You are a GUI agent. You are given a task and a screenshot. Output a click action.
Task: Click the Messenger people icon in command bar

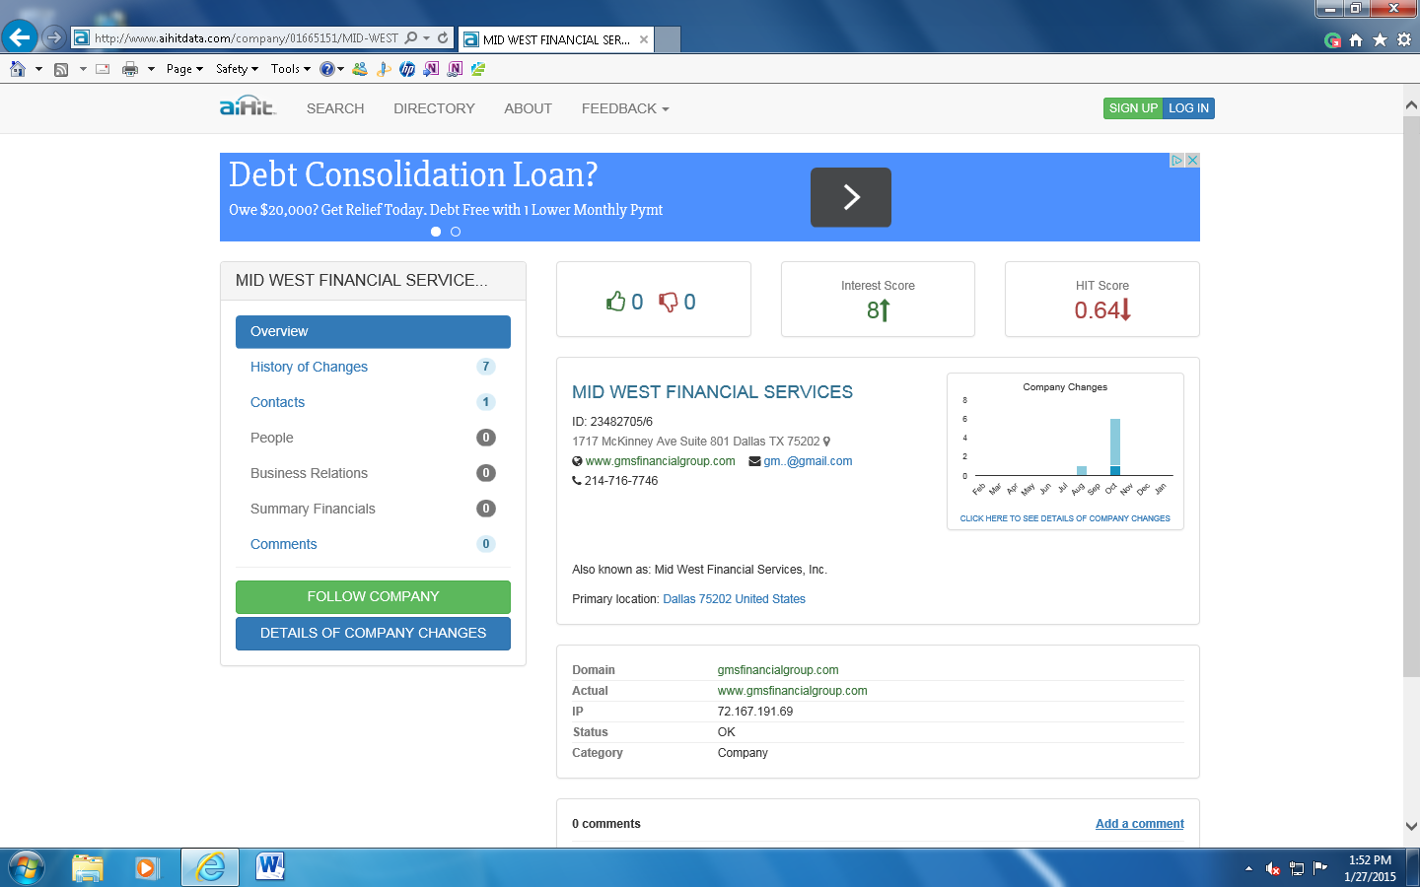360,69
